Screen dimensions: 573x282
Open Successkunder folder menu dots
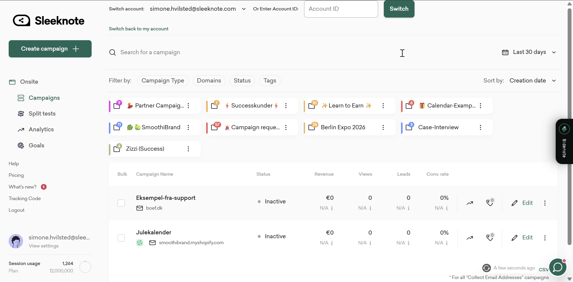(286, 106)
